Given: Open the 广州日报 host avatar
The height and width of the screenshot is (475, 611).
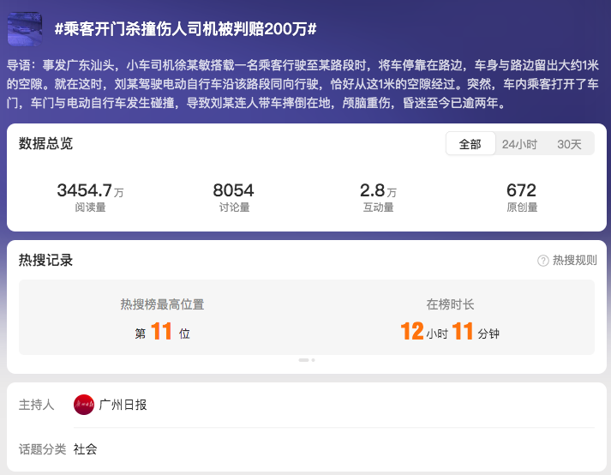Looking at the screenshot, I should point(84,405).
